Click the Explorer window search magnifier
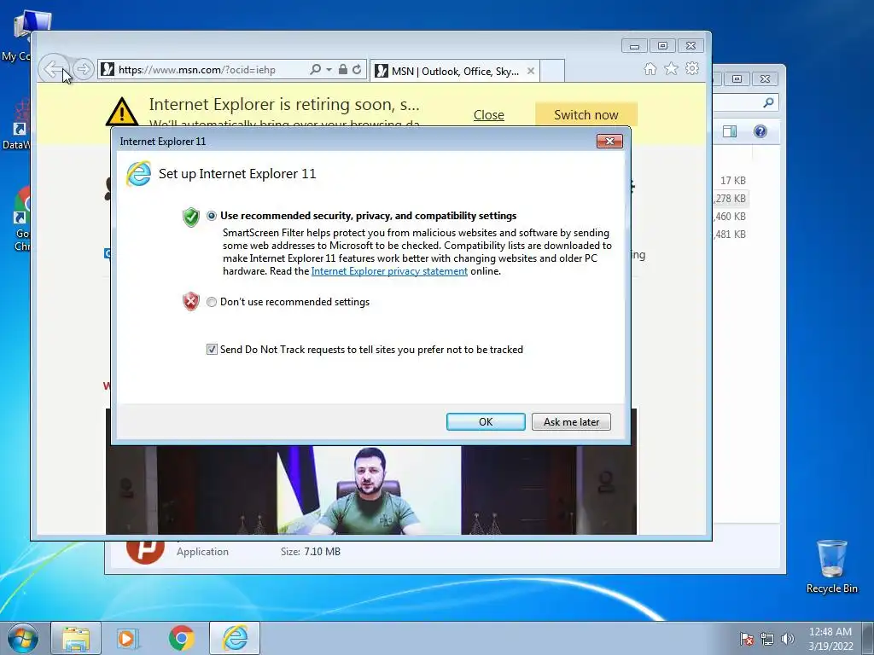The height and width of the screenshot is (655, 874). [768, 102]
